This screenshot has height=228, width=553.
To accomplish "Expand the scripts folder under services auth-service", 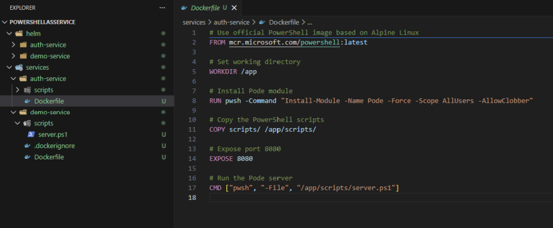I will [17, 90].
